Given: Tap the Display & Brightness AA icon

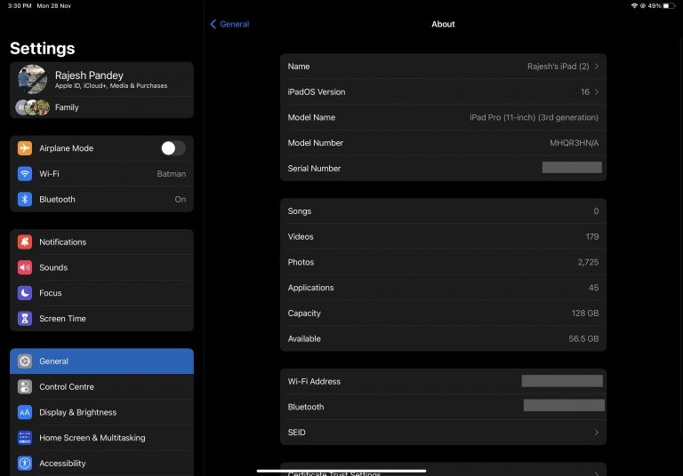Looking at the screenshot, I should 25,412.
